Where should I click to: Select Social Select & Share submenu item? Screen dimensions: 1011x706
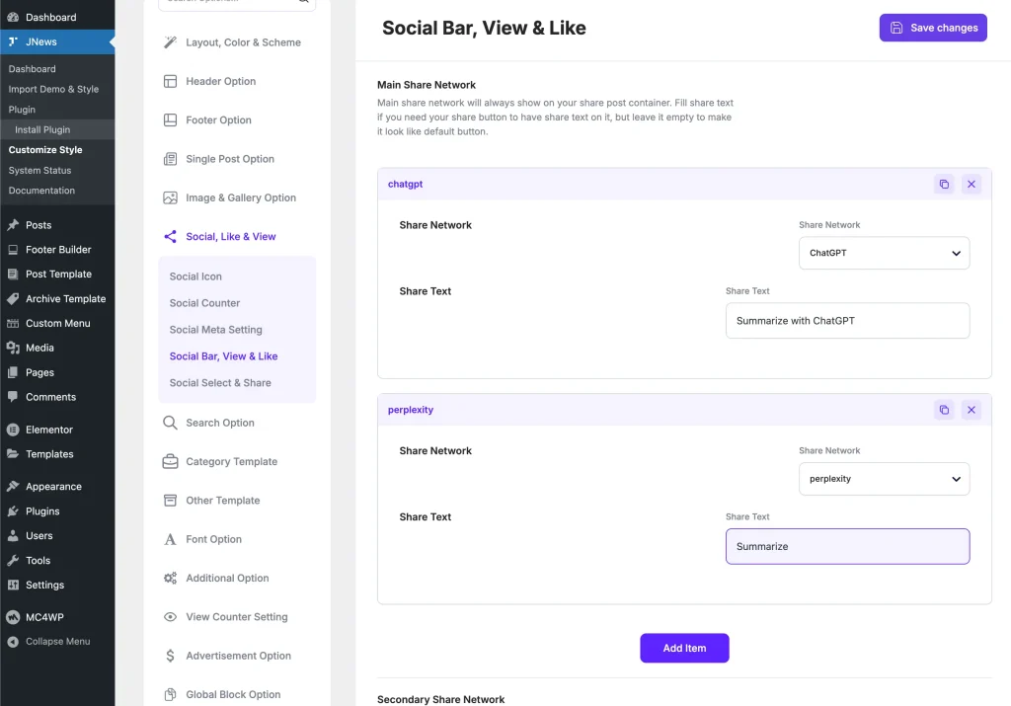(220, 383)
